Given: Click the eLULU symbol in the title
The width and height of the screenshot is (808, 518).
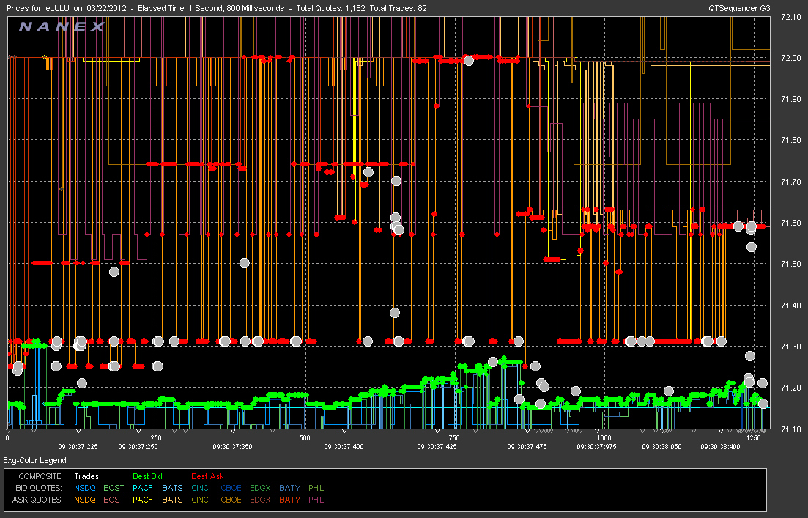Looking at the screenshot, I should (57, 8).
